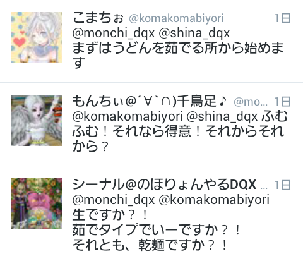This screenshot has width=303, height=261.
Task: Click @shina_dqx mention in second tweet
Action: [x=222, y=117]
